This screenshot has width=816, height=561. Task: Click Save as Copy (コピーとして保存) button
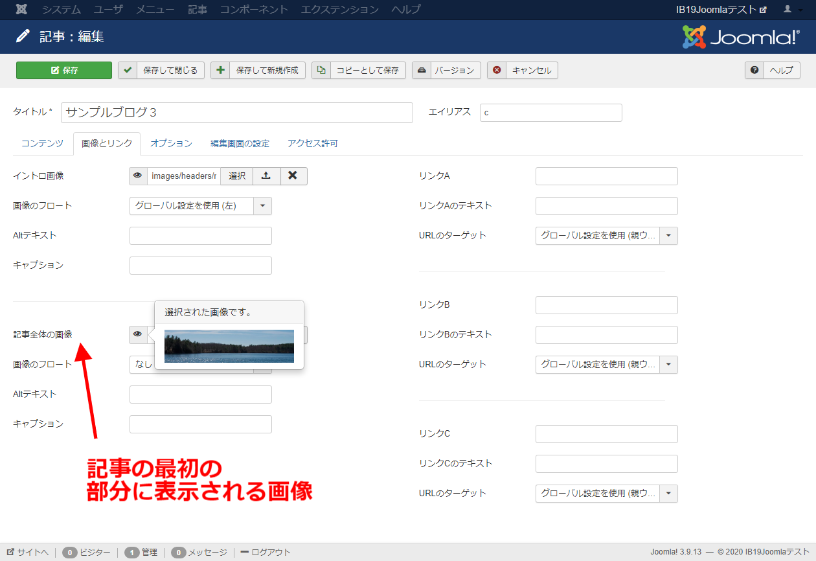point(359,71)
